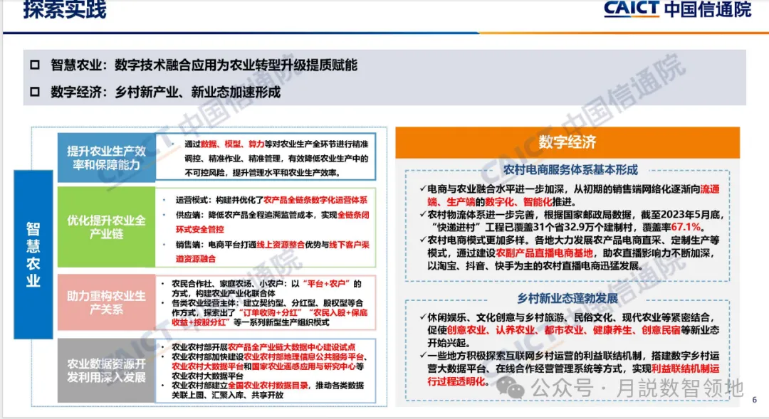Click the line 供应端：降低农产品全程追溯监管成本
The height and width of the screenshot is (419, 769).
pos(273,222)
